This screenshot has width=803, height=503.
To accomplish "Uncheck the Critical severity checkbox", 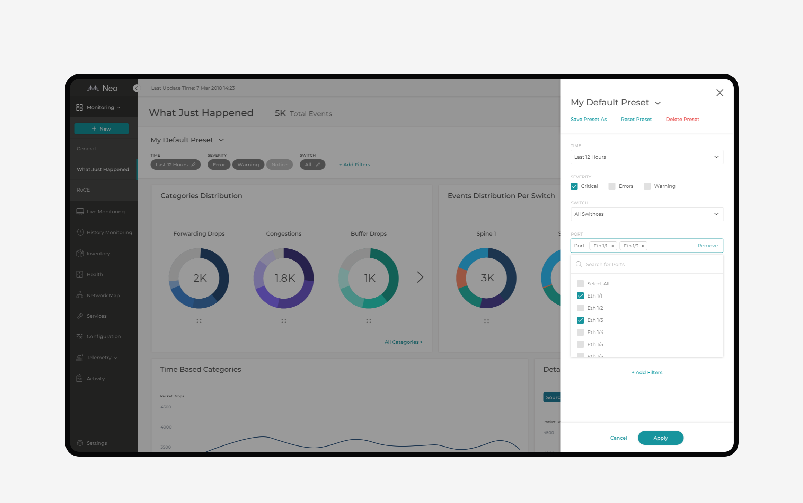I will tap(574, 186).
